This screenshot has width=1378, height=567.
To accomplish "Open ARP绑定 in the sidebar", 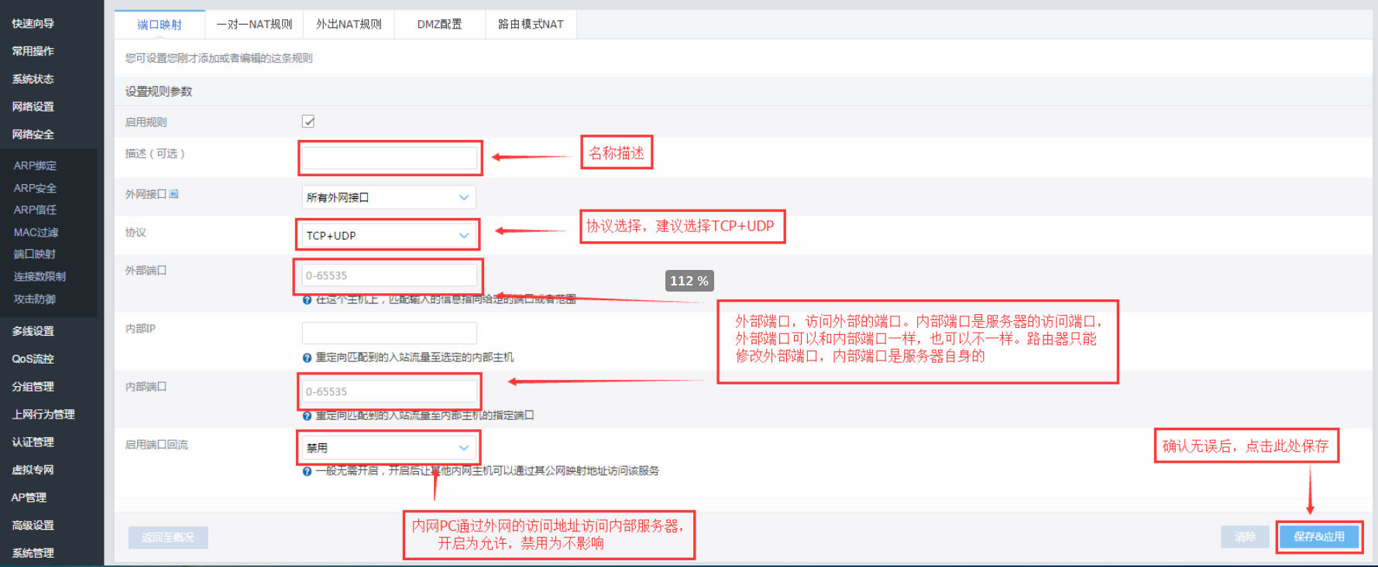I will 35,166.
